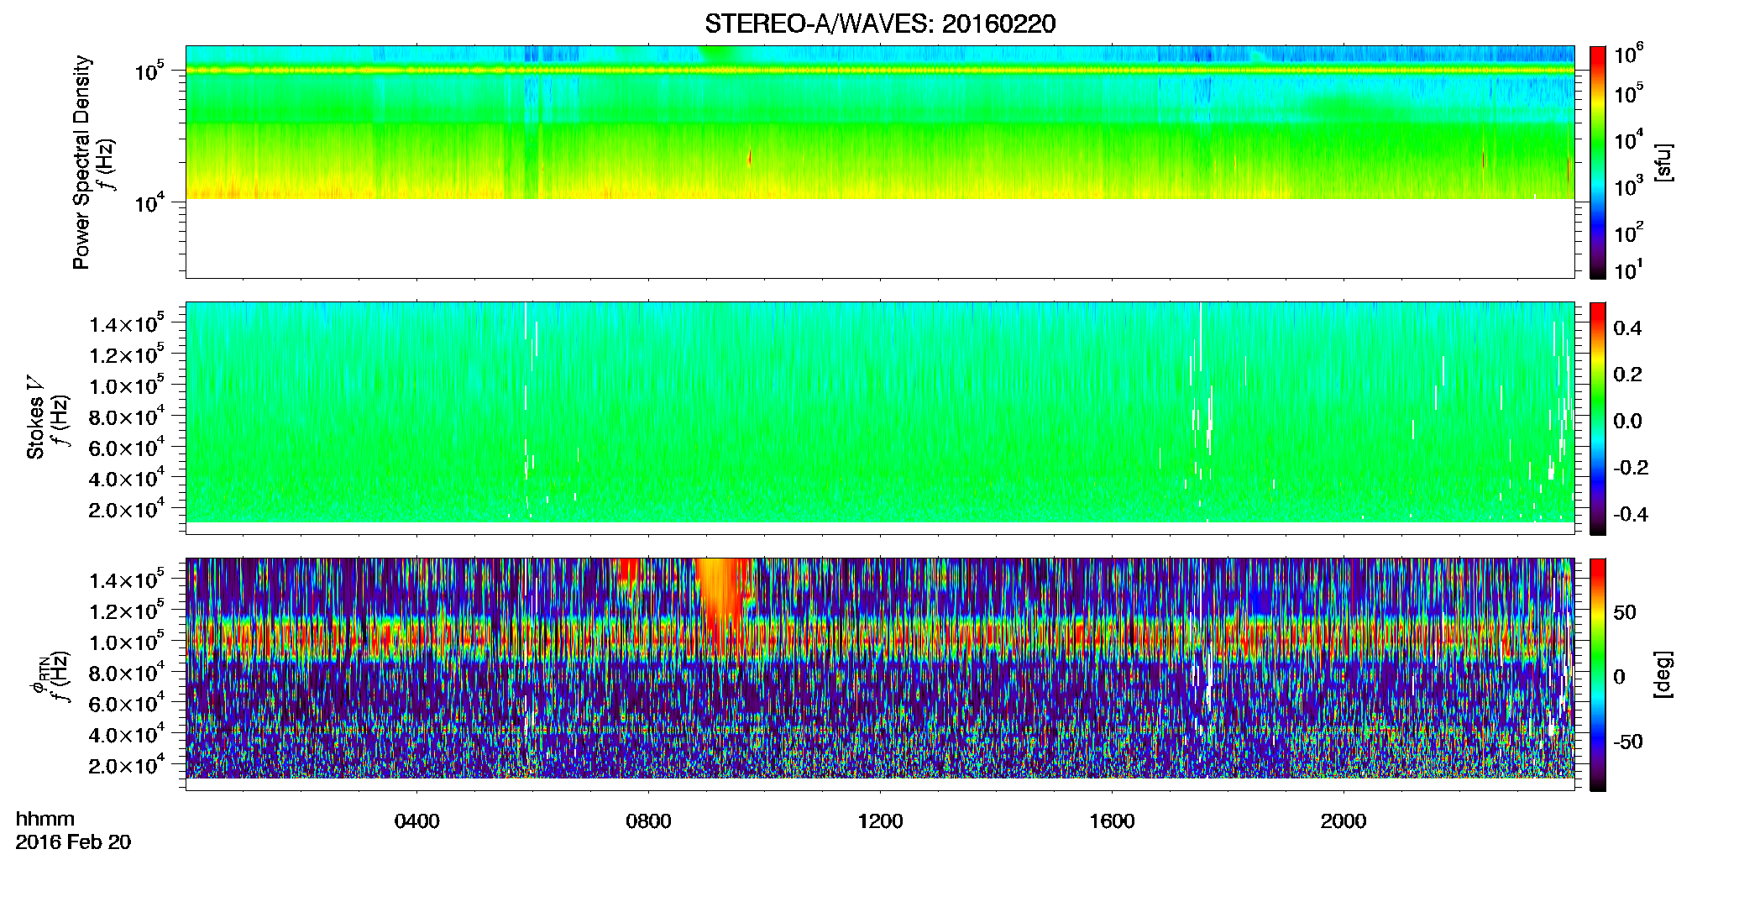Viewport: 1760px width, 907px height.
Task: Click the -50 label on the degree colorbar
Action: 1628,742
